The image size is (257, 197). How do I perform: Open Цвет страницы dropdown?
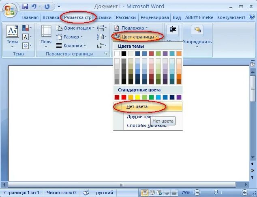[136, 37]
